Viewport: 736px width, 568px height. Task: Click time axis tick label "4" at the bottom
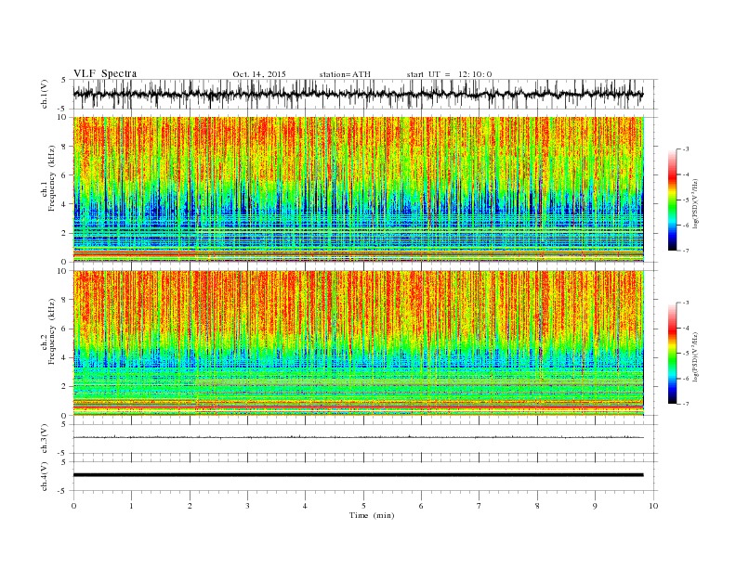[306, 506]
